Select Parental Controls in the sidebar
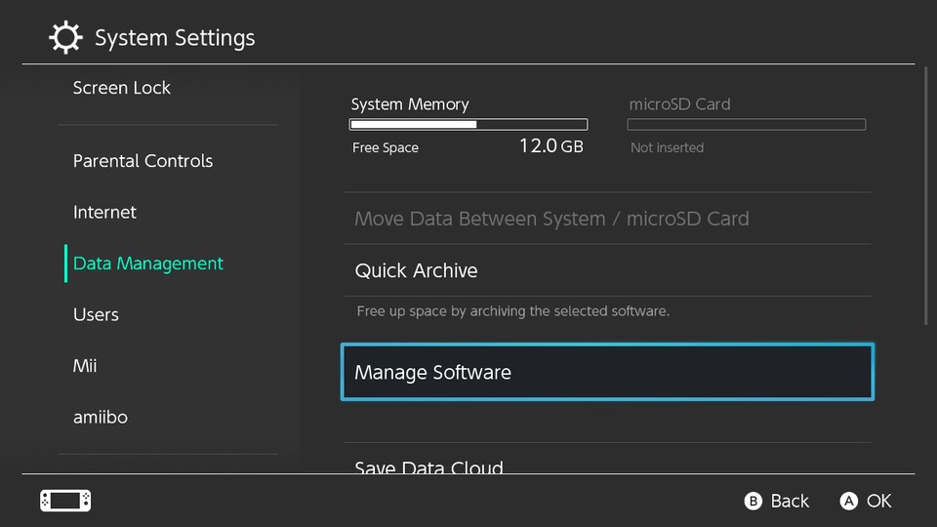Image resolution: width=937 pixels, height=527 pixels. pyautogui.click(x=143, y=161)
